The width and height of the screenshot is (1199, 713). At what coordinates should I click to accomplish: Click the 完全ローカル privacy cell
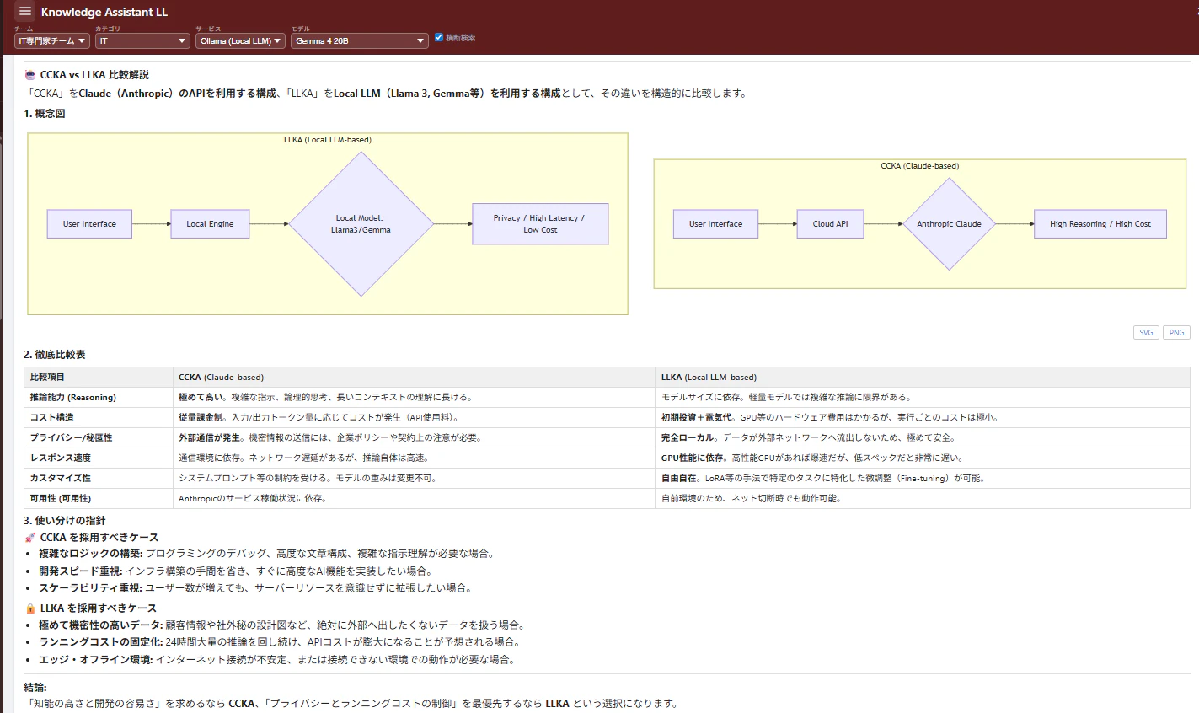tap(923, 437)
